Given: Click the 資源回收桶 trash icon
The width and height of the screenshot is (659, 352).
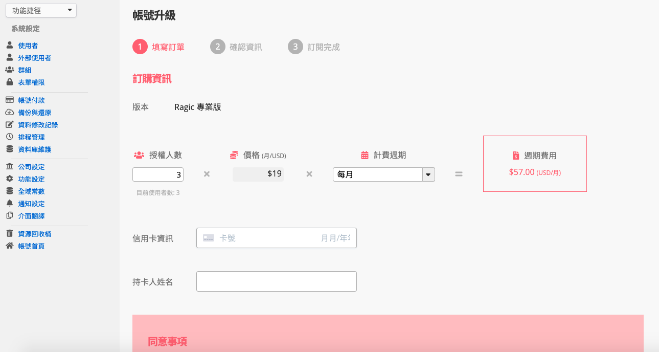Looking at the screenshot, I should pos(9,234).
